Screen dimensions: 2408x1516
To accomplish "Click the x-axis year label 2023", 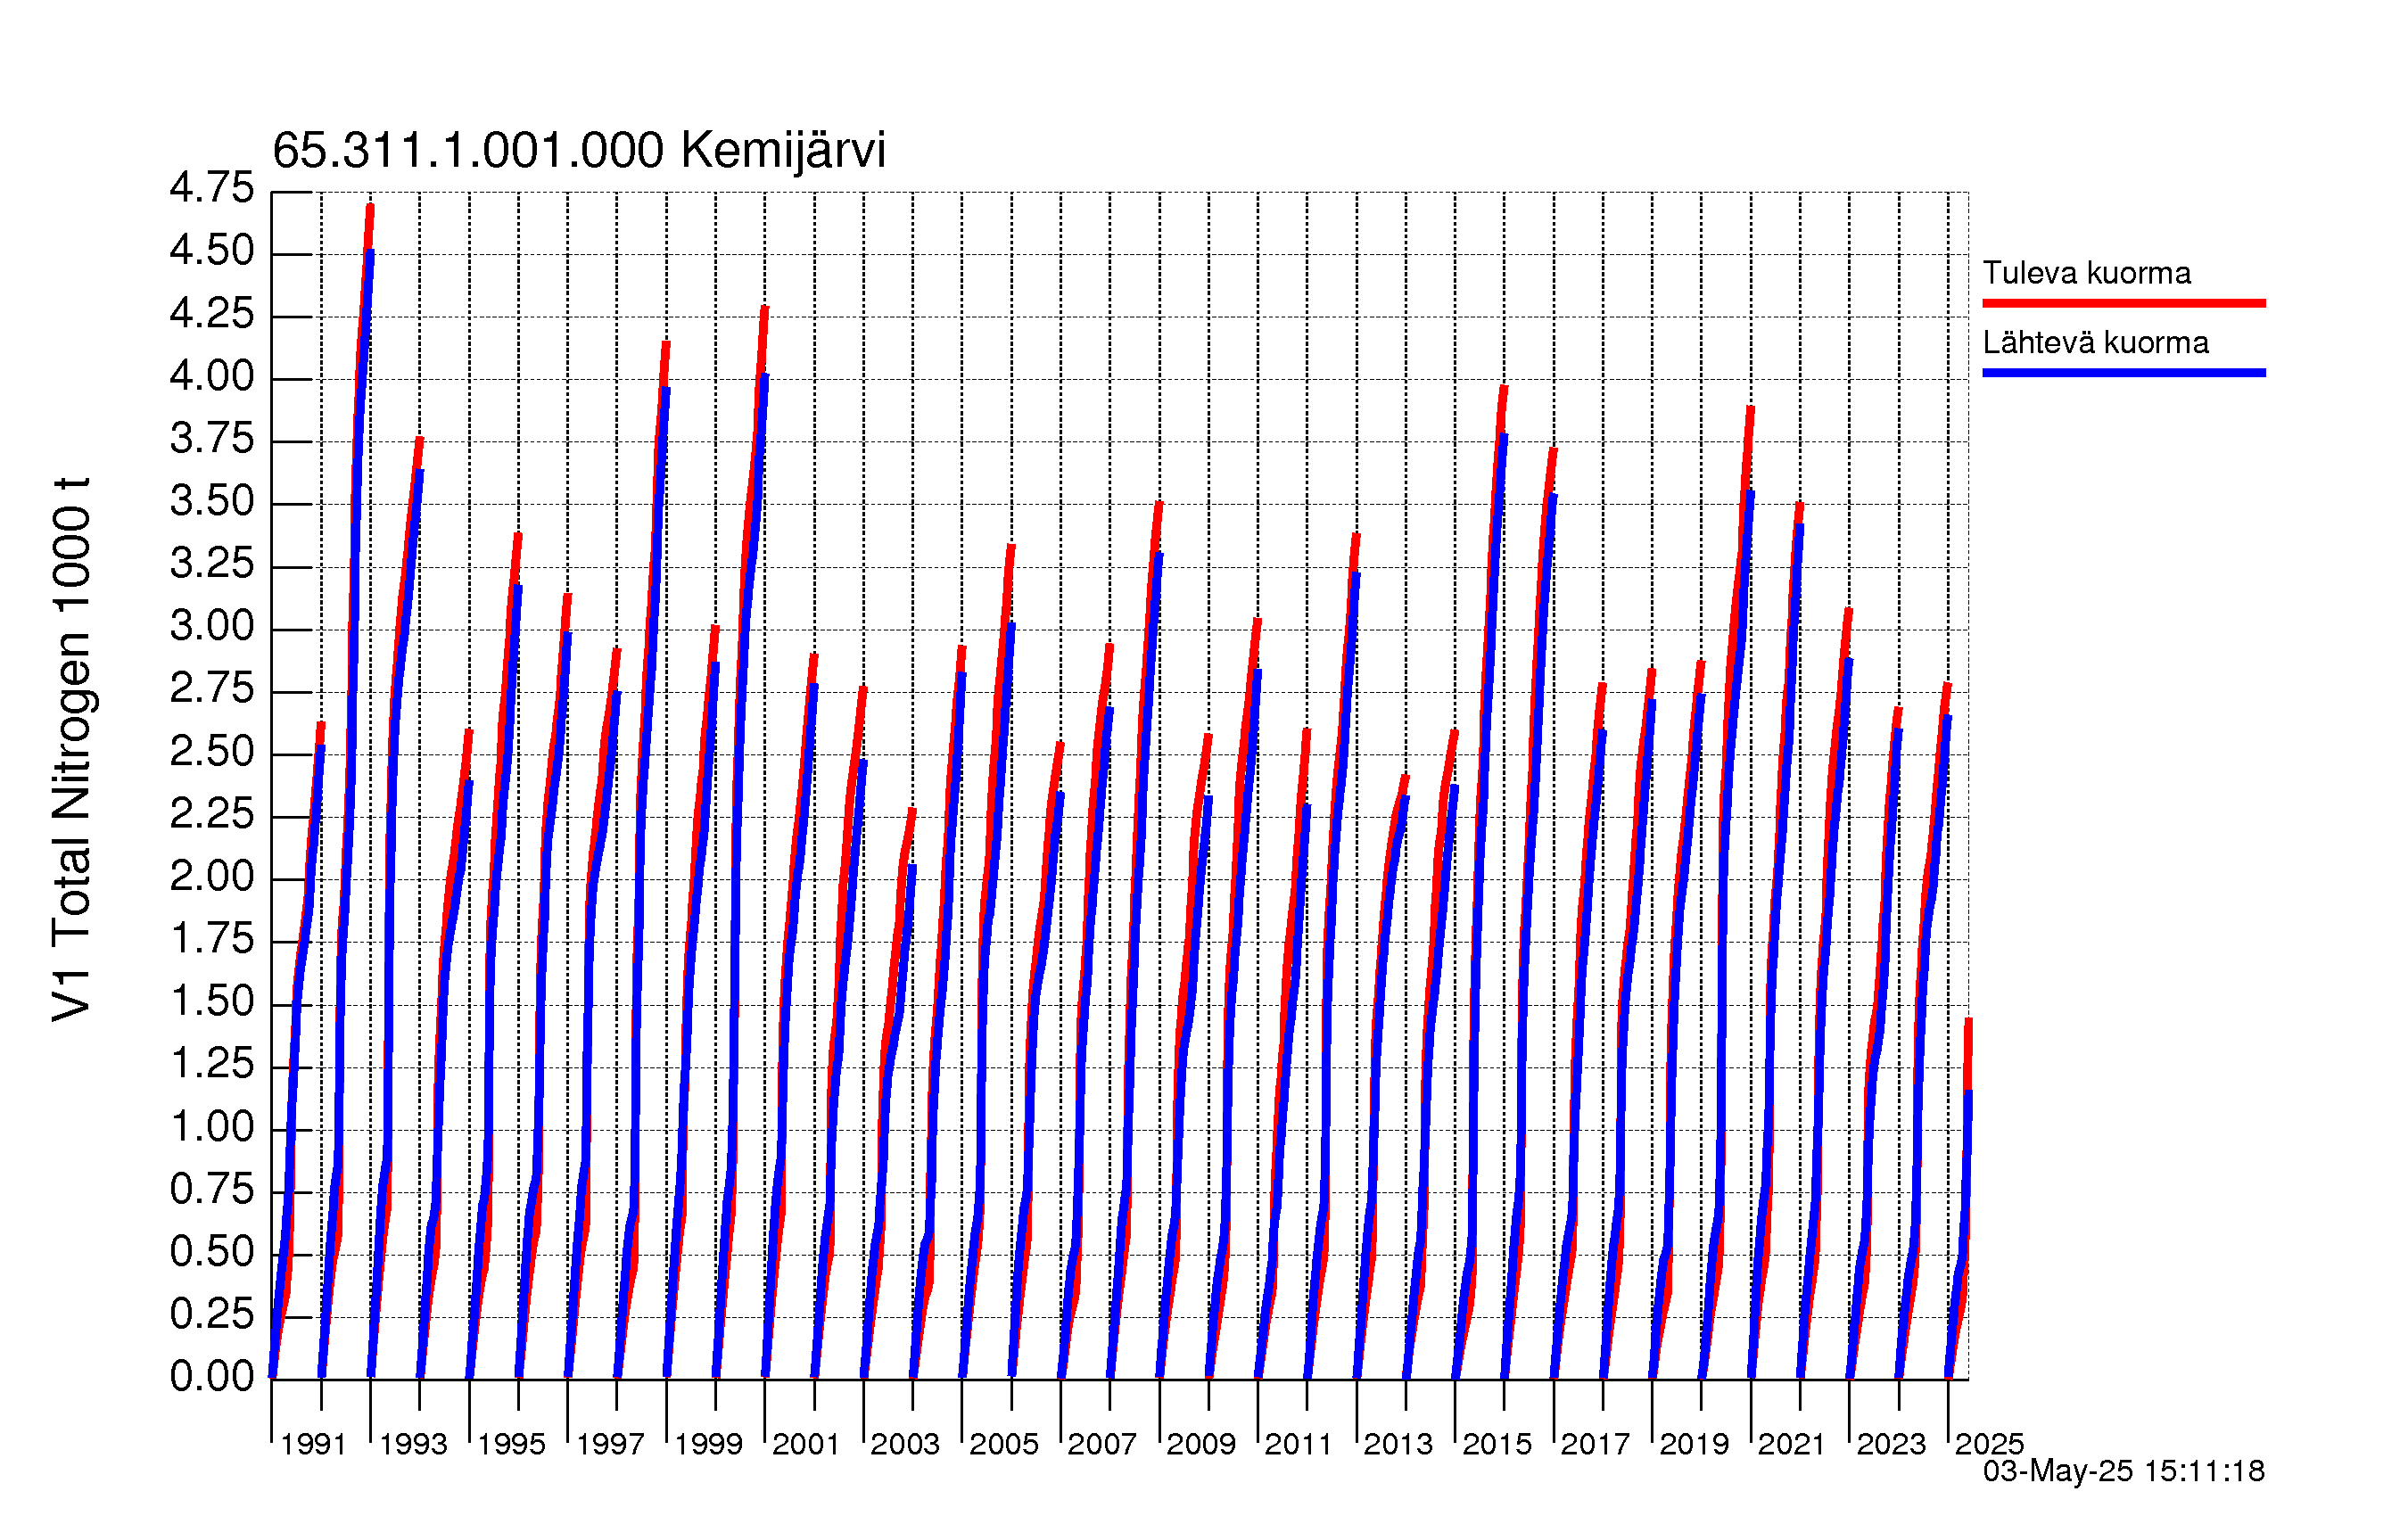I will (1891, 1444).
